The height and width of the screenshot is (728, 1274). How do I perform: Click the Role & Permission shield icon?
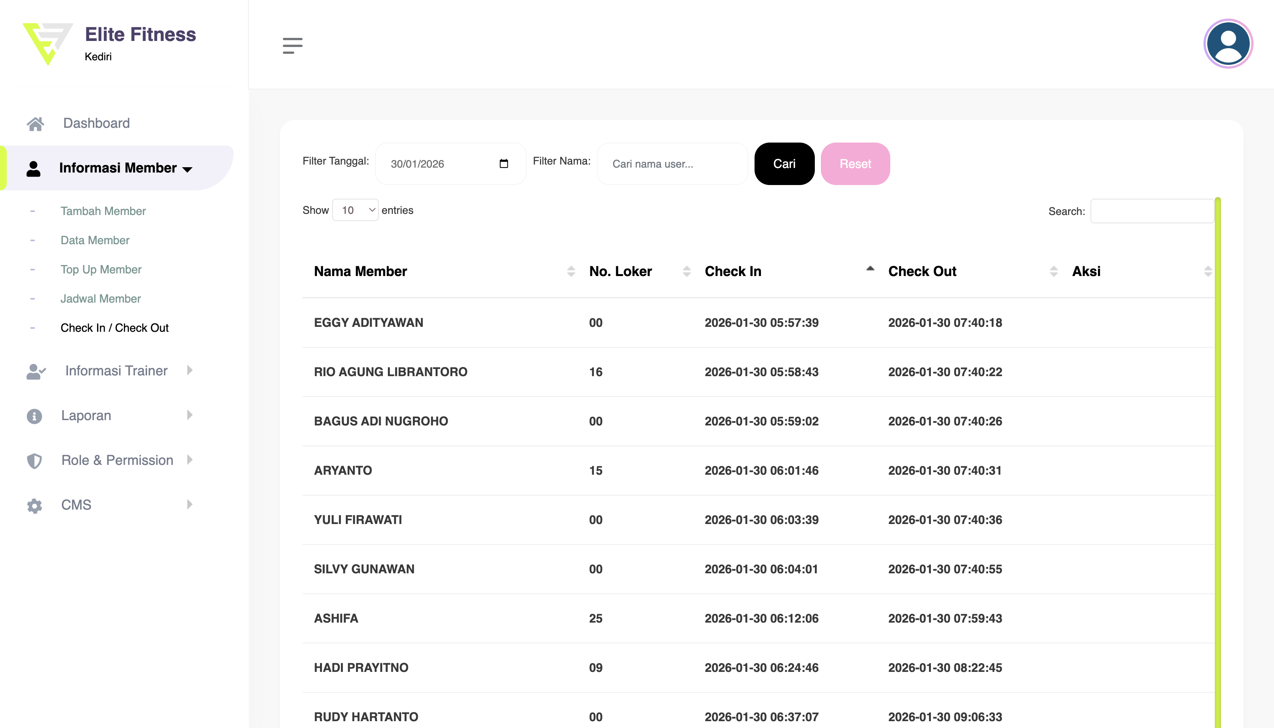pos(34,461)
